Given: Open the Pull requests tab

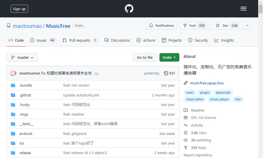Looking at the screenshot, I should click(80, 40).
